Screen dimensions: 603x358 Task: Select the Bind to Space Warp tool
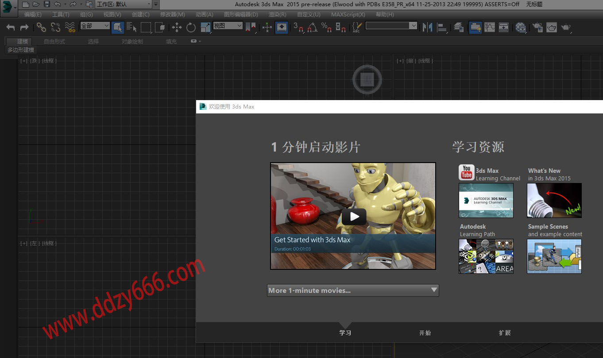click(70, 27)
